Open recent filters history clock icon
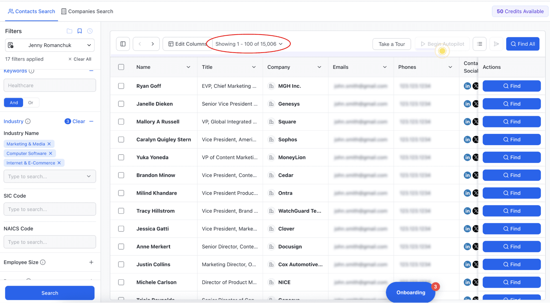This screenshot has width=550, height=303. (x=90, y=31)
